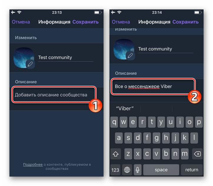Tap the battery icon in right status bar
Image resolution: width=213 pixels, height=186 pixels.
(198, 12)
